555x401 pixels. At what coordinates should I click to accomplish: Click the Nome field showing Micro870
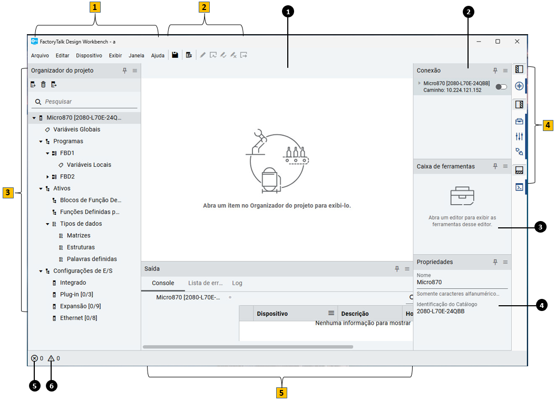tap(462, 282)
